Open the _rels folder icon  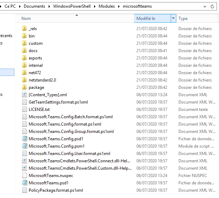24,28
